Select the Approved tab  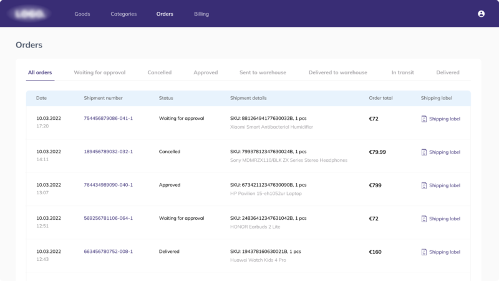point(205,72)
